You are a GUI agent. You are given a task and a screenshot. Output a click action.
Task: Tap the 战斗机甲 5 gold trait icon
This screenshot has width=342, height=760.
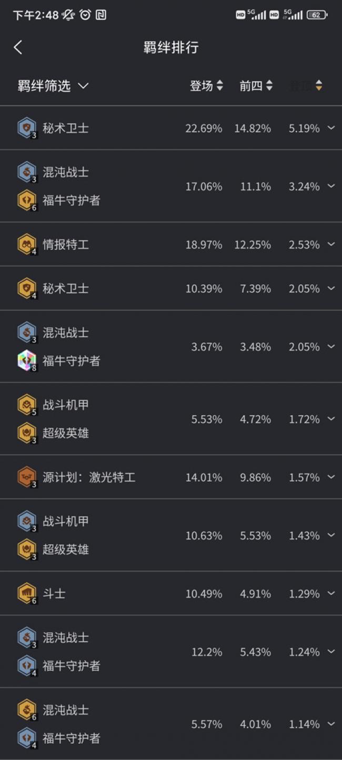click(x=27, y=405)
